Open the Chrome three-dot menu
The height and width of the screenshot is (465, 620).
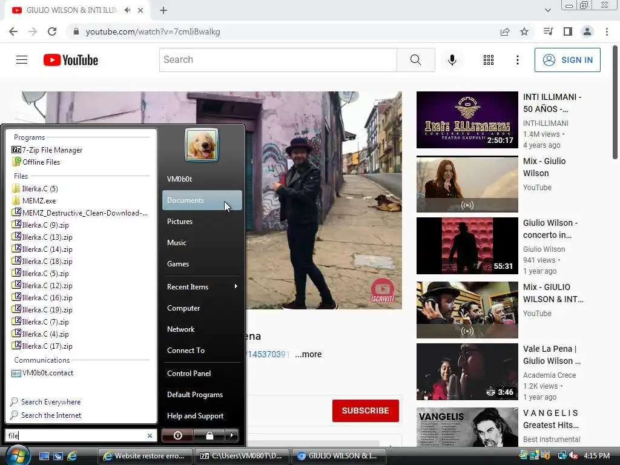point(607,31)
